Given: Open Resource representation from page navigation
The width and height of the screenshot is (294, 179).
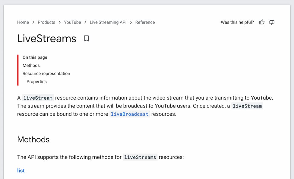Looking at the screenshot, I should (46, 73).
